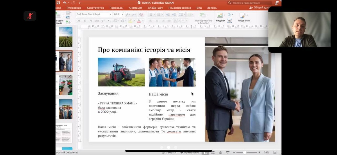This screenshot has height=155, width=337.
Task: Switch to the Вид tab
Action: (199, 8)
